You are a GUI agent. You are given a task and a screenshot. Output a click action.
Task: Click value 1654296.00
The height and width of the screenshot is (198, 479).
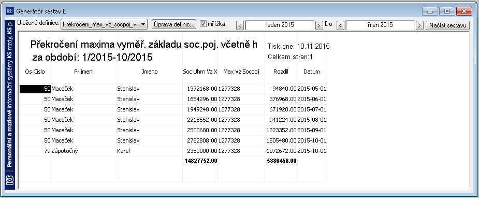pos(202,100)
